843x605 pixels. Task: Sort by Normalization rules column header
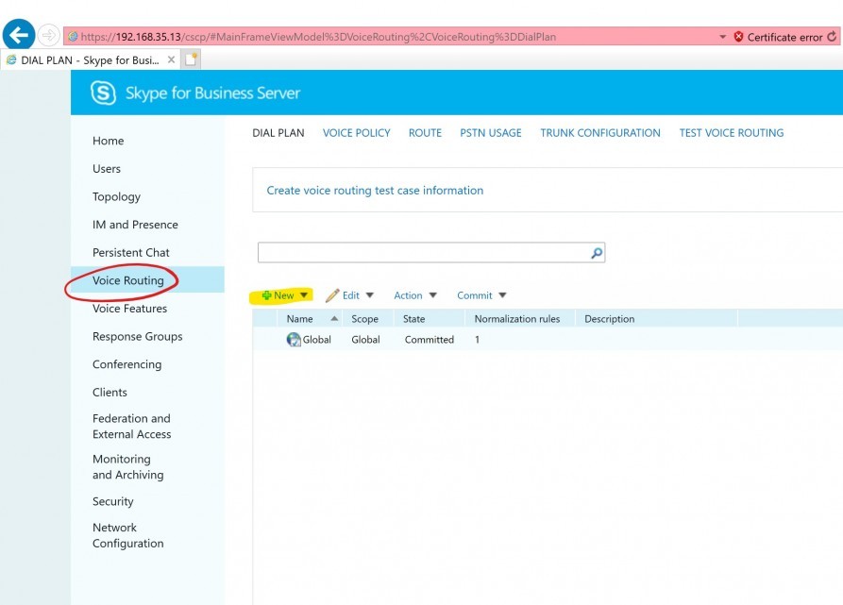click(x=517, y=319)
